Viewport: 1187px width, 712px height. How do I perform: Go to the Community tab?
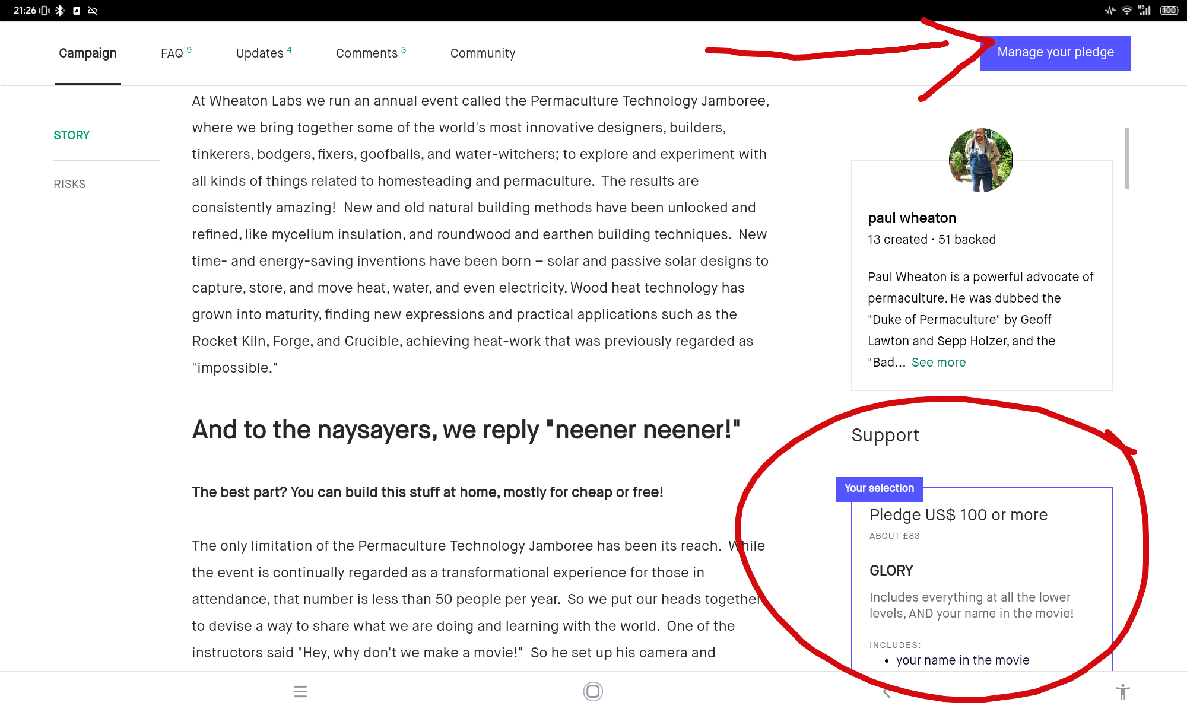coord(483,53)
